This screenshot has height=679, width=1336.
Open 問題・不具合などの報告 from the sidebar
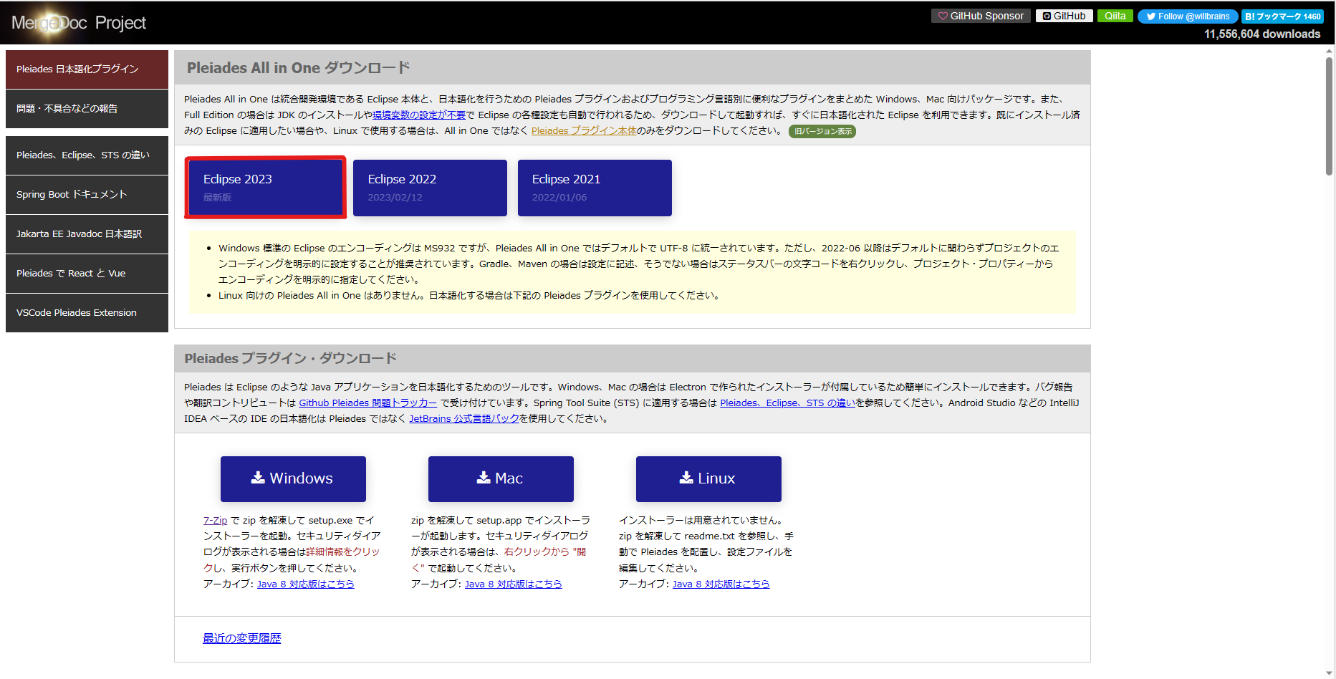click(86, 108)
